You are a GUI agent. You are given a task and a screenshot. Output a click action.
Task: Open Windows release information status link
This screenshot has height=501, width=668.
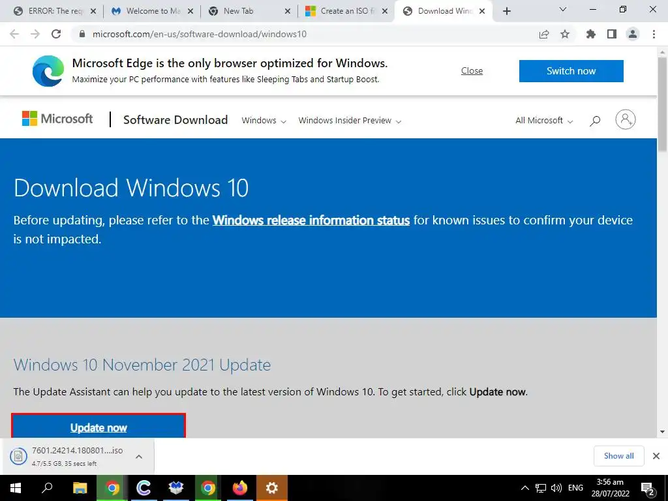pos(311,220)
